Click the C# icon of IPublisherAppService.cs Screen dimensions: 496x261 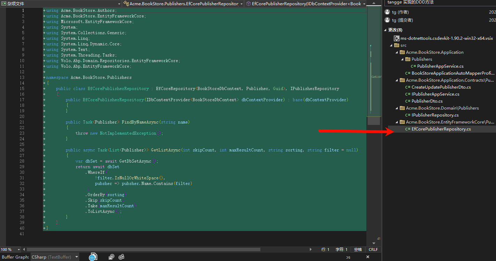407,94
